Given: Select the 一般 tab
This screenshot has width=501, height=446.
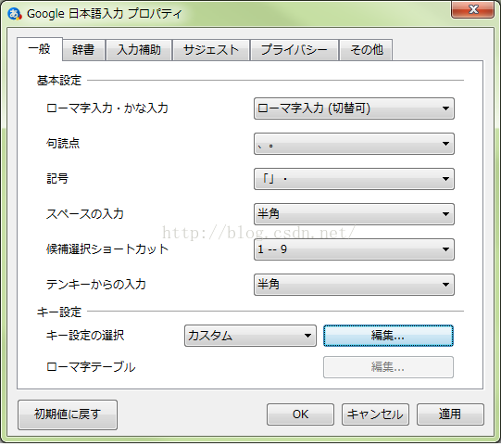Looking at the screenshot, I should (x=40, y=49).
